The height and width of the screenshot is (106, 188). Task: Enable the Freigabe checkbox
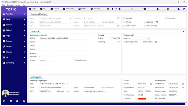tap(124, 18)
